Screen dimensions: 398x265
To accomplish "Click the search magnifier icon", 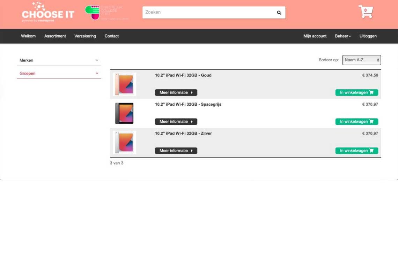I will [279, 13].
